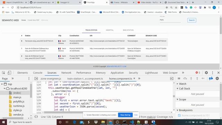Select the HOSPITAL tab on the page

(x=110, y=30)
